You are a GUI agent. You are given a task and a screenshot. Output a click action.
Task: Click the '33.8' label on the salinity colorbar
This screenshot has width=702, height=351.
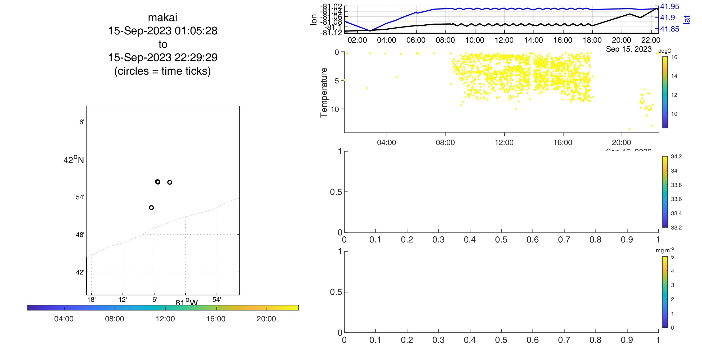(676, 185)
